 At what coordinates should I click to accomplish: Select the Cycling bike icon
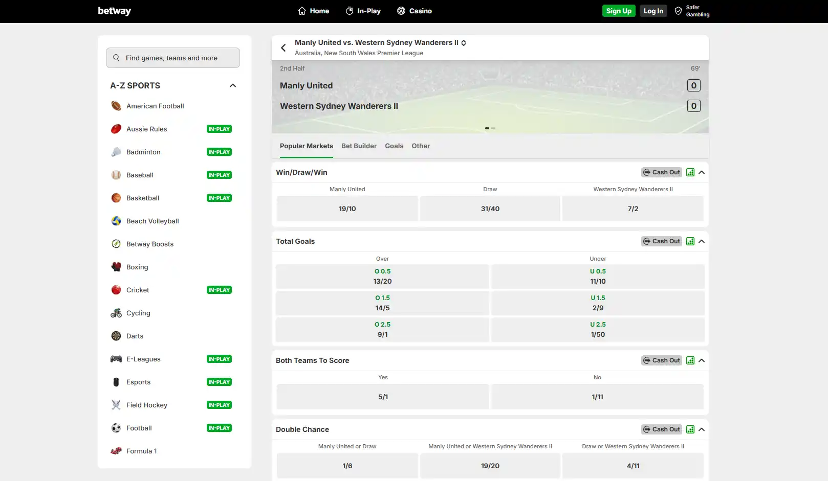click(116, 313)
